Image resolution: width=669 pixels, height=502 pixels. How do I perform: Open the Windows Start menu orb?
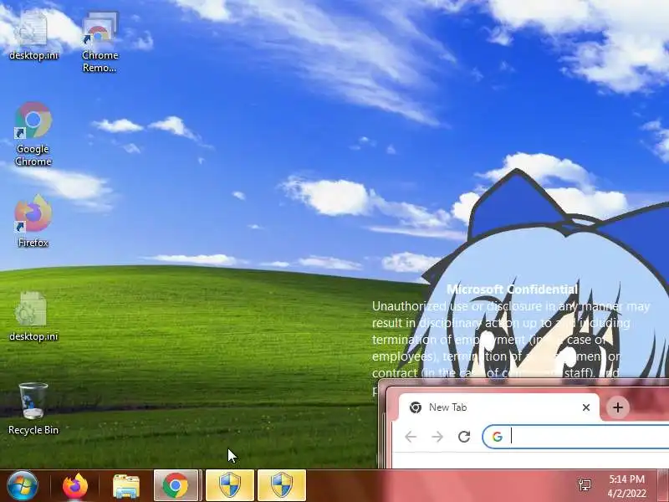point(22,486)
